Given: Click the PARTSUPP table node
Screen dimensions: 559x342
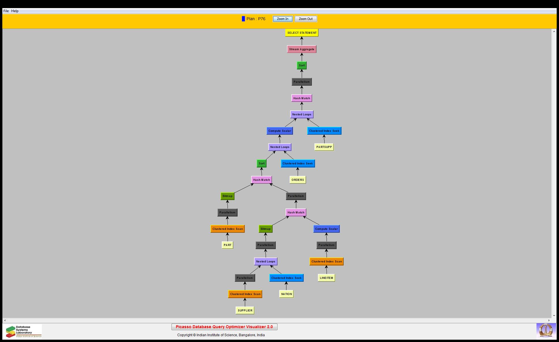Looking at the screenshot, I should pyautogui.click(x=324, y=147).
